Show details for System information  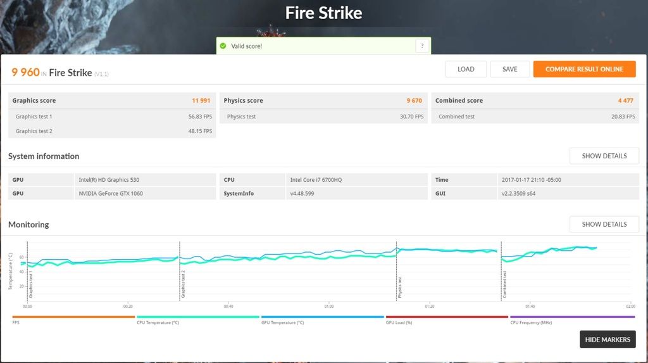click(x=604, y=156)
